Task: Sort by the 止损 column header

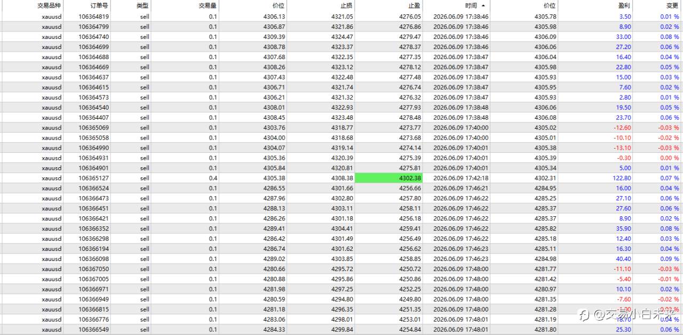Action: pyautogui.click(x=347, y=6)
